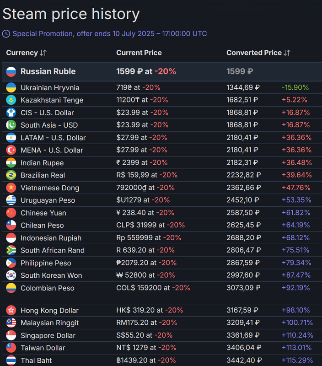Click the Thai Baht flag icon
The width and height of the screenshot is (322, 366).
[x=11, y=360]
